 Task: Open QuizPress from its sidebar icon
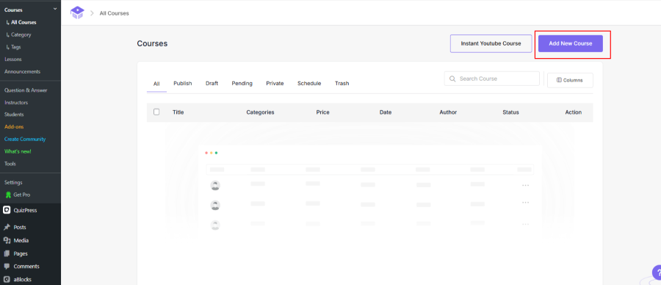coord(7,210)
